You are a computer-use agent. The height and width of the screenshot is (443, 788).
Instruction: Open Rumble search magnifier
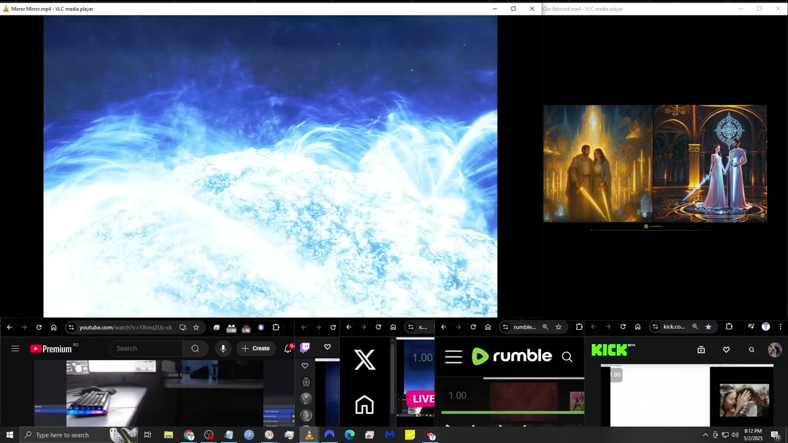coord(567,357)
